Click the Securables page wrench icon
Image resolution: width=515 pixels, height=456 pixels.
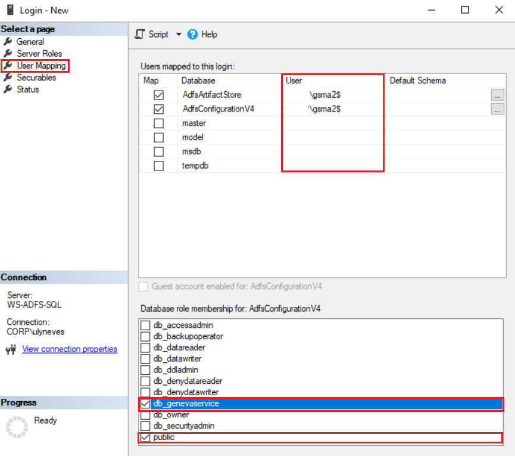pyautogui.click(x=8, y=77)
